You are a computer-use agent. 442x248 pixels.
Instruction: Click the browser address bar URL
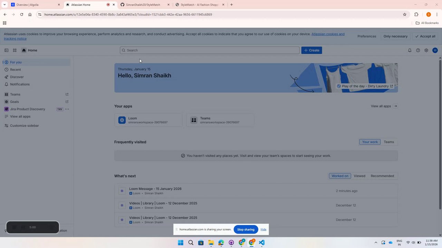(x=128, y=14)
